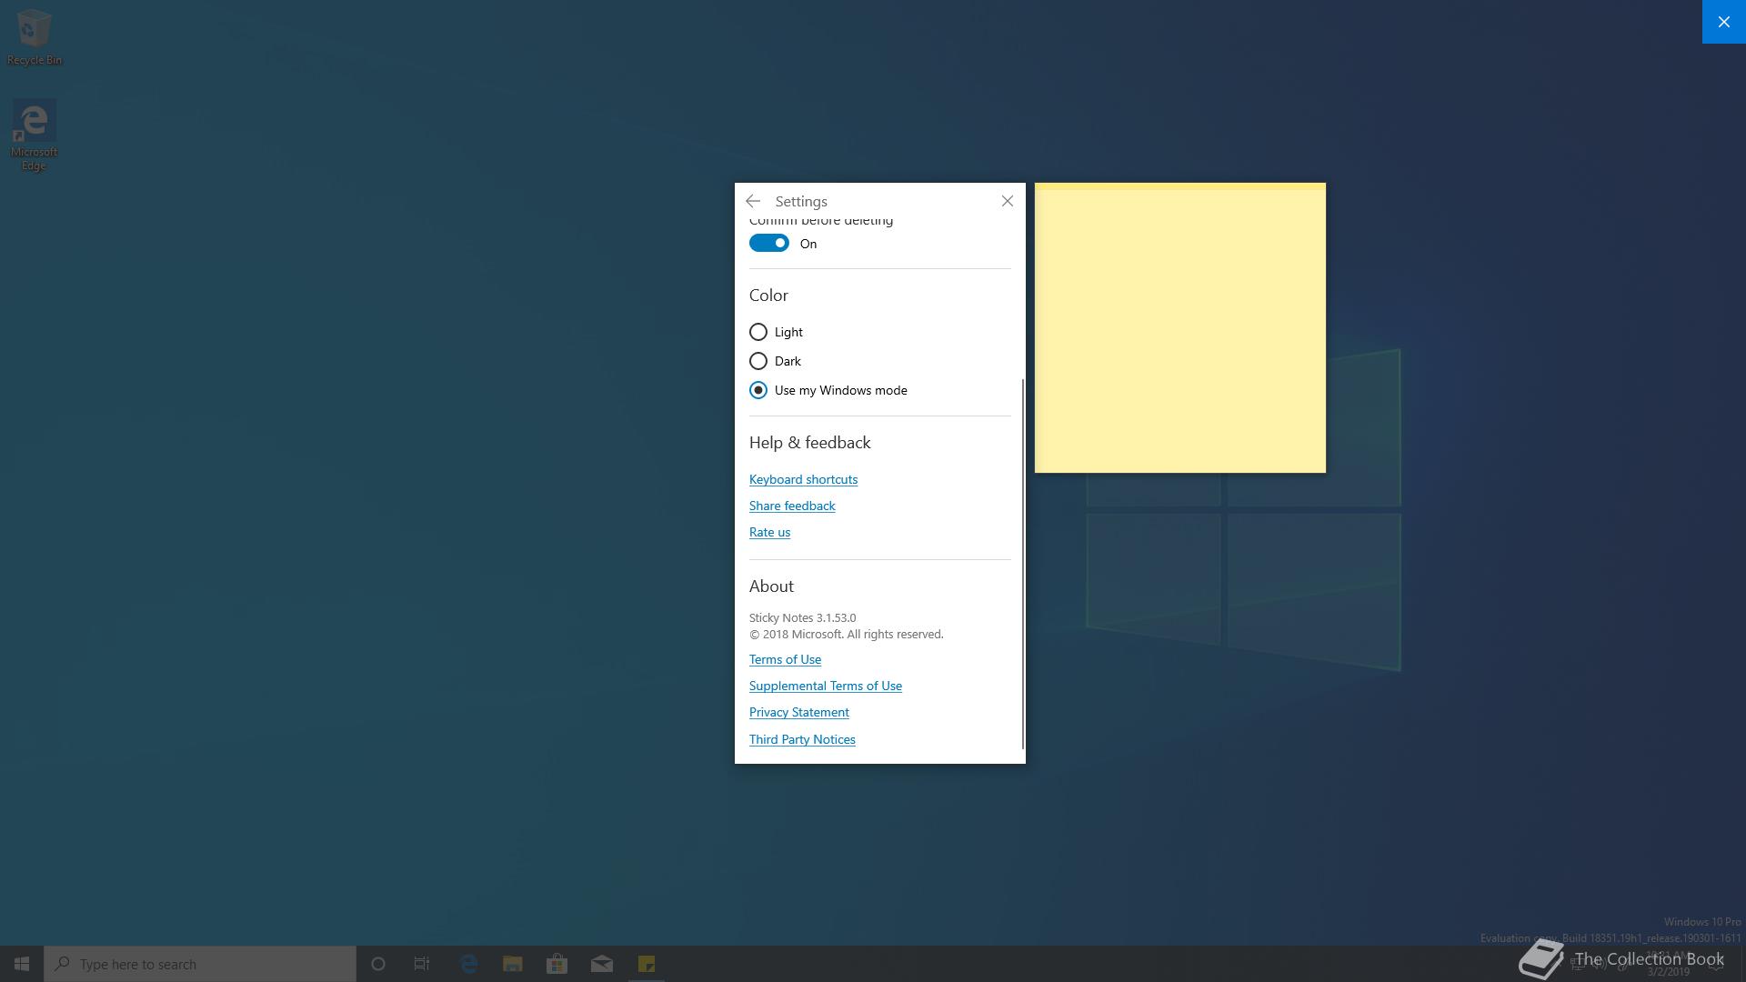Open Microsoft Store from the taskbar
The width and height of the screenshot is (1746, 982).
(557, 964)
